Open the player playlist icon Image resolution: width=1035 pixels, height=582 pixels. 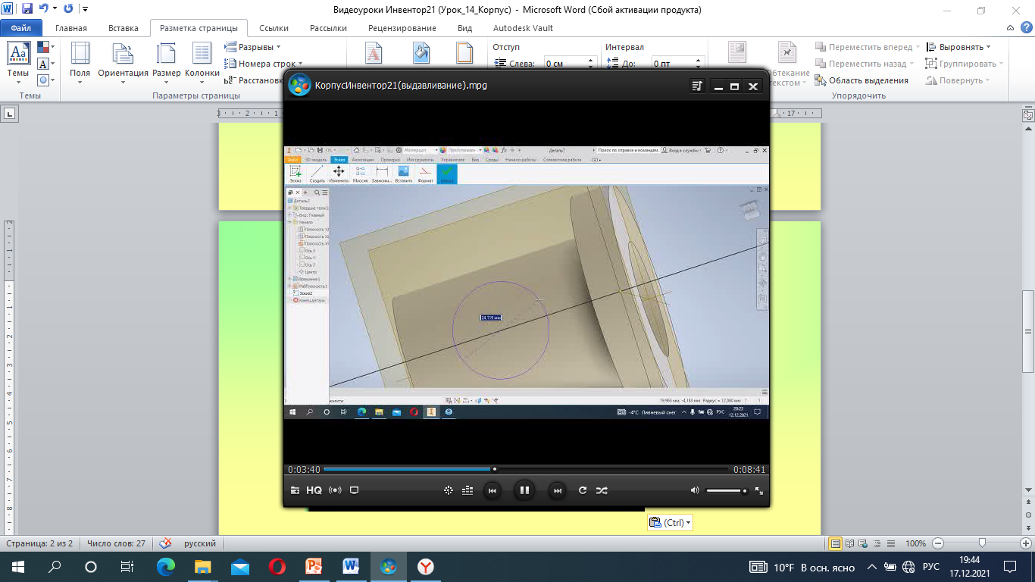click(698, 86)
